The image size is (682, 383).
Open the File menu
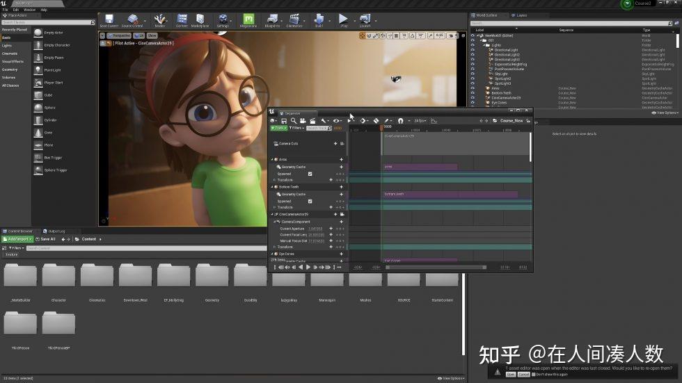tap(6, 10)
